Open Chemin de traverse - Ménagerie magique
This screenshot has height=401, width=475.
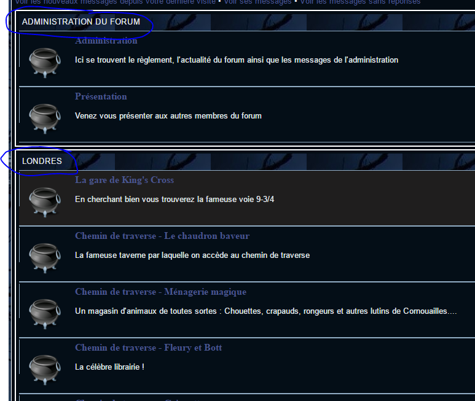(x=160, y=292)
